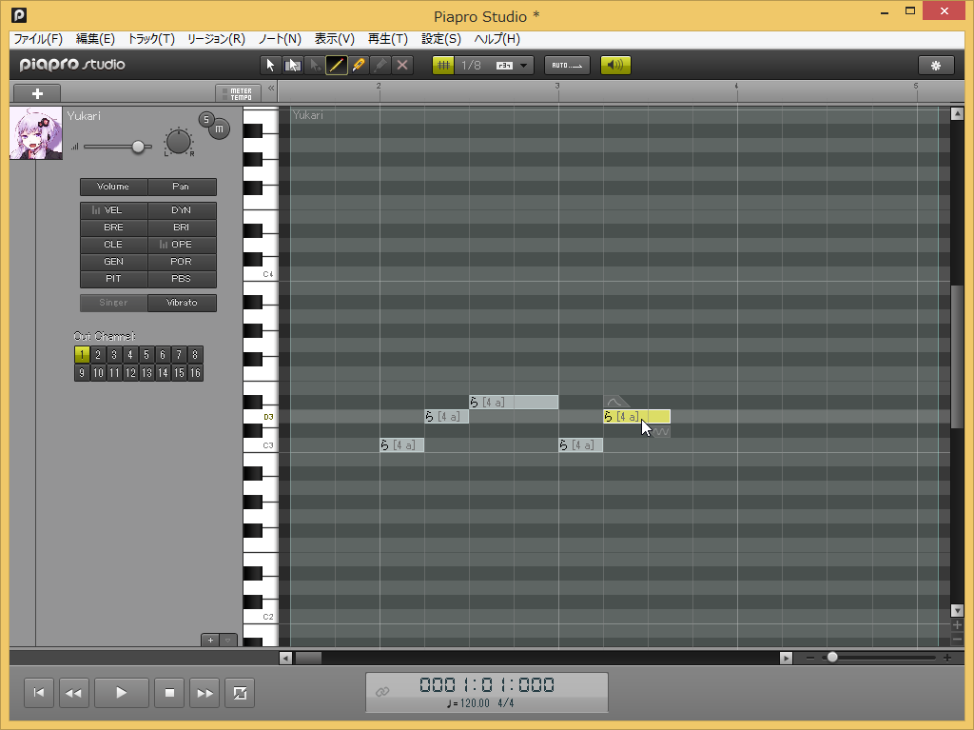Toggle the loop playback button

(240, 693)
